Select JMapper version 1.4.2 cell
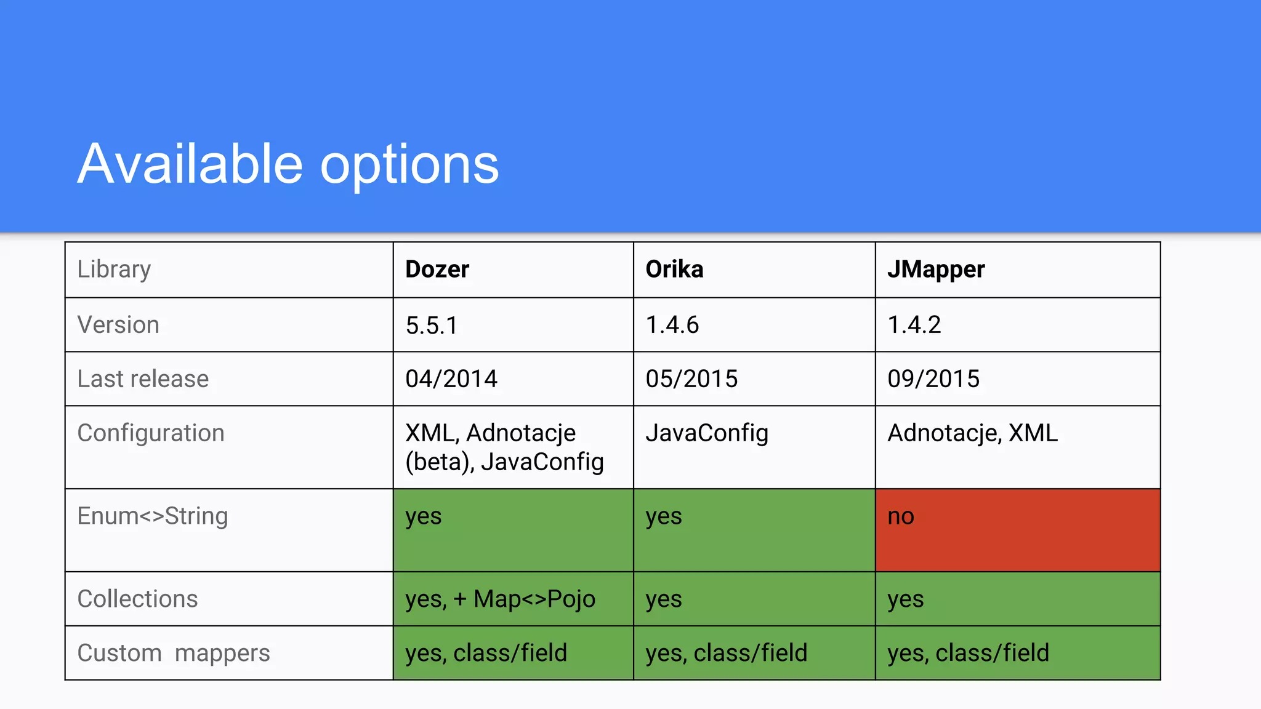1261x709 pixels. [1018, 325]
